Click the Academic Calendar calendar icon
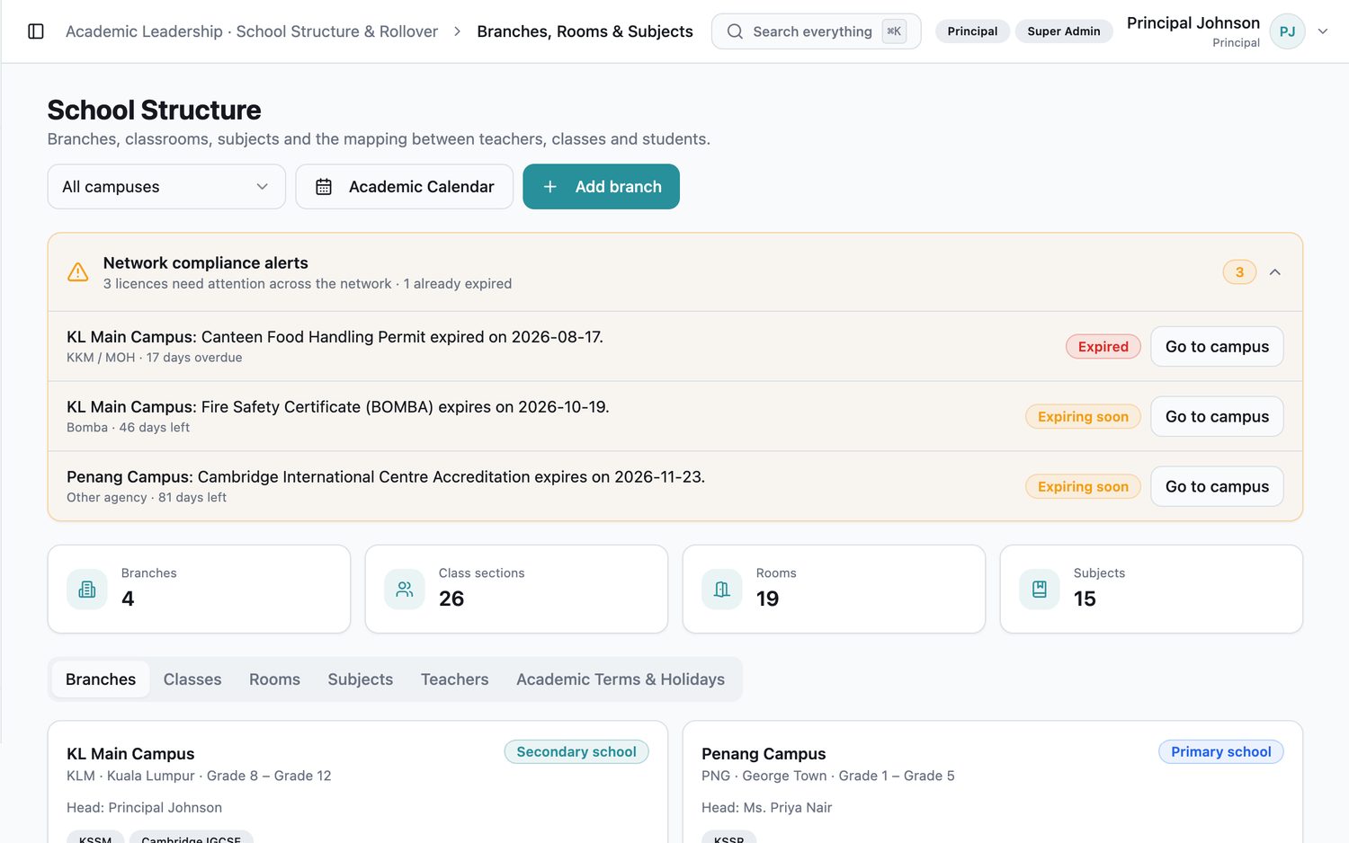 point(324,187)
